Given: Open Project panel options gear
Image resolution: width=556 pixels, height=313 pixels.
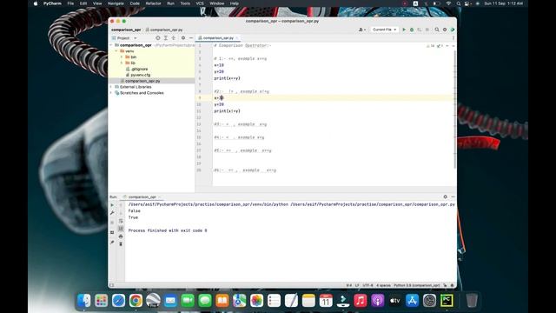Looking at the screenshot, I should 183,38.
